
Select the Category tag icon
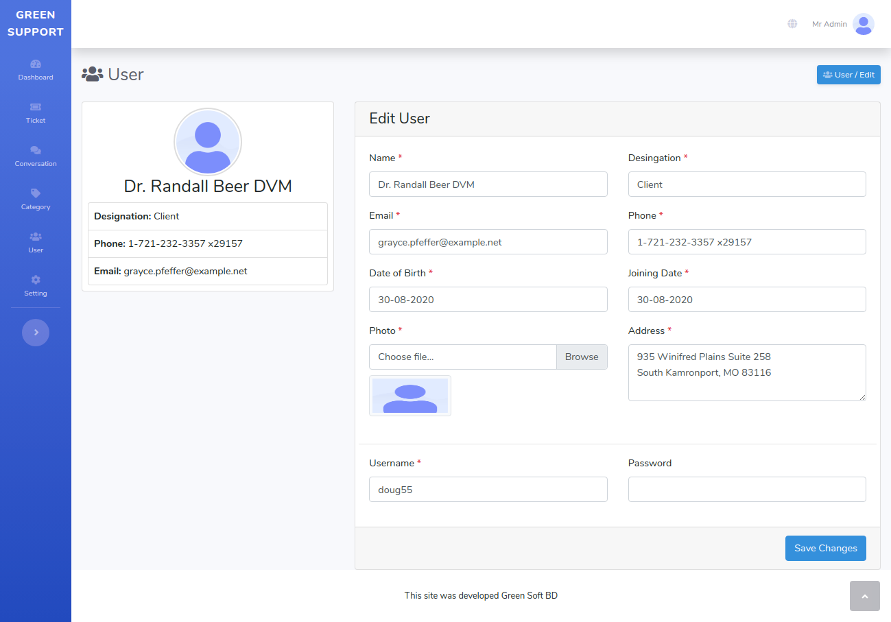(36, 193)
